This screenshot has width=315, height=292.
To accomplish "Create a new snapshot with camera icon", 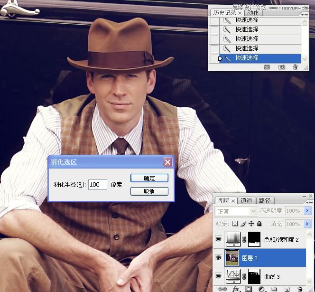I will tap(282, 67).
